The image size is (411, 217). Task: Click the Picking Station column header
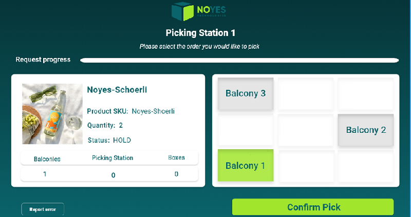point(113,158)
